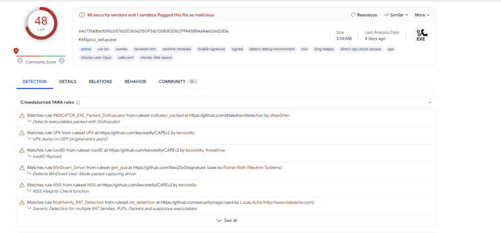501x233 pixels.
Task: Click 'NSIS Integrity Check function' description
Action: (61, 191)
